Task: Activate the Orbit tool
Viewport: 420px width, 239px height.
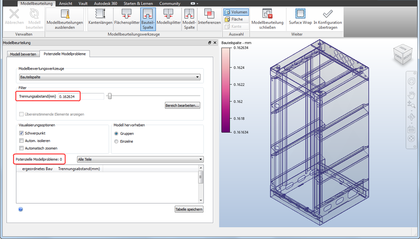Action: [x=412, y=117]
